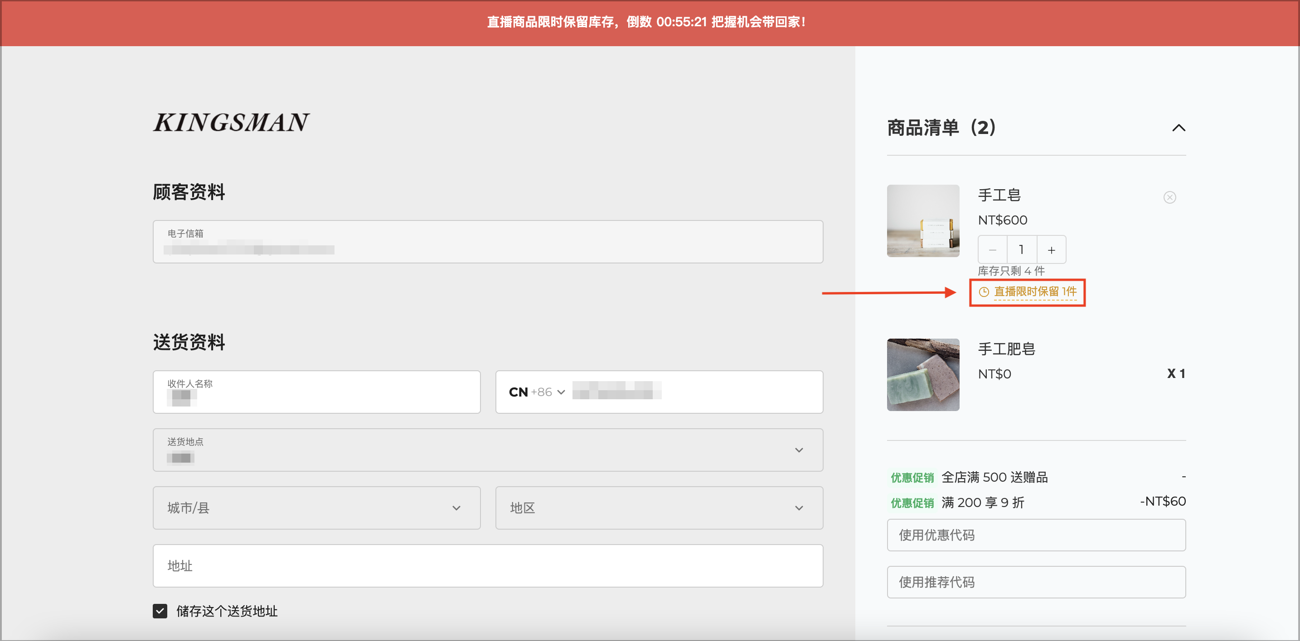This screenshot has height=641, width=1300.
Task: Remove 手工皂 item with the circled X icon
Action: click(x=1169, y=197)
